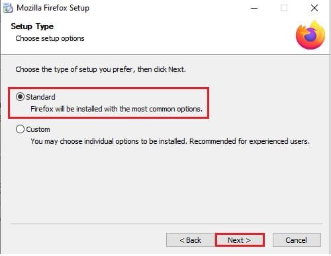Click the 'Choose setup options' subtitle
This screenshot has width=331, height=256.
[x=50, y=38]
